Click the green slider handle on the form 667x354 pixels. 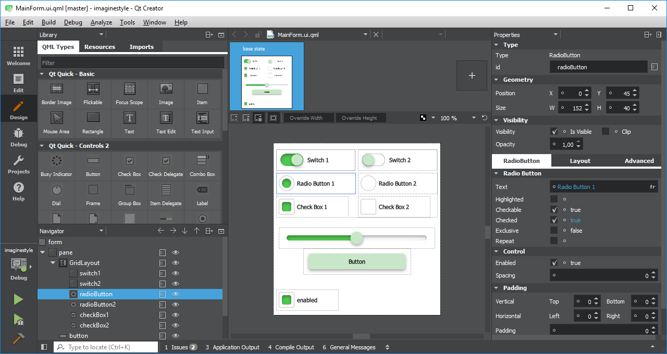pos(356,237)
